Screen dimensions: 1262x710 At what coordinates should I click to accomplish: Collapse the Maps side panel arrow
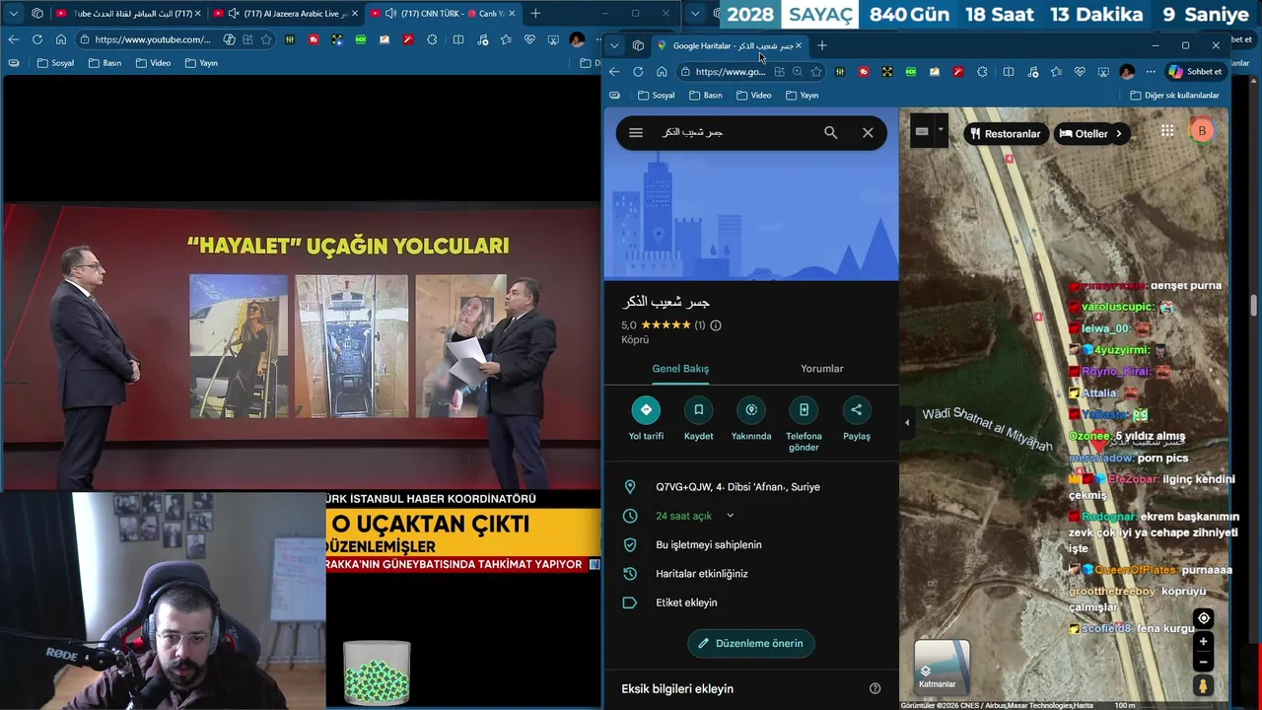[907, 422]
